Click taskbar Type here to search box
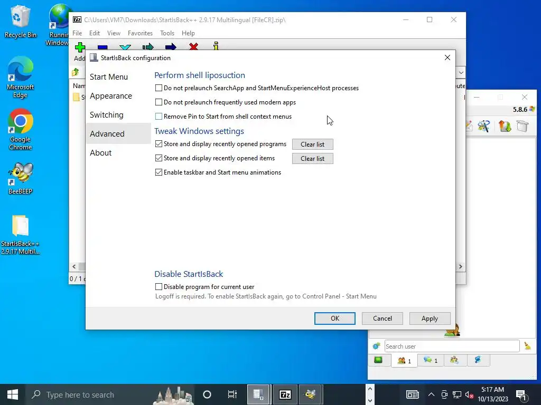This screenshot has width=541, height=405. pyautogui.click(x=111, y=394)
